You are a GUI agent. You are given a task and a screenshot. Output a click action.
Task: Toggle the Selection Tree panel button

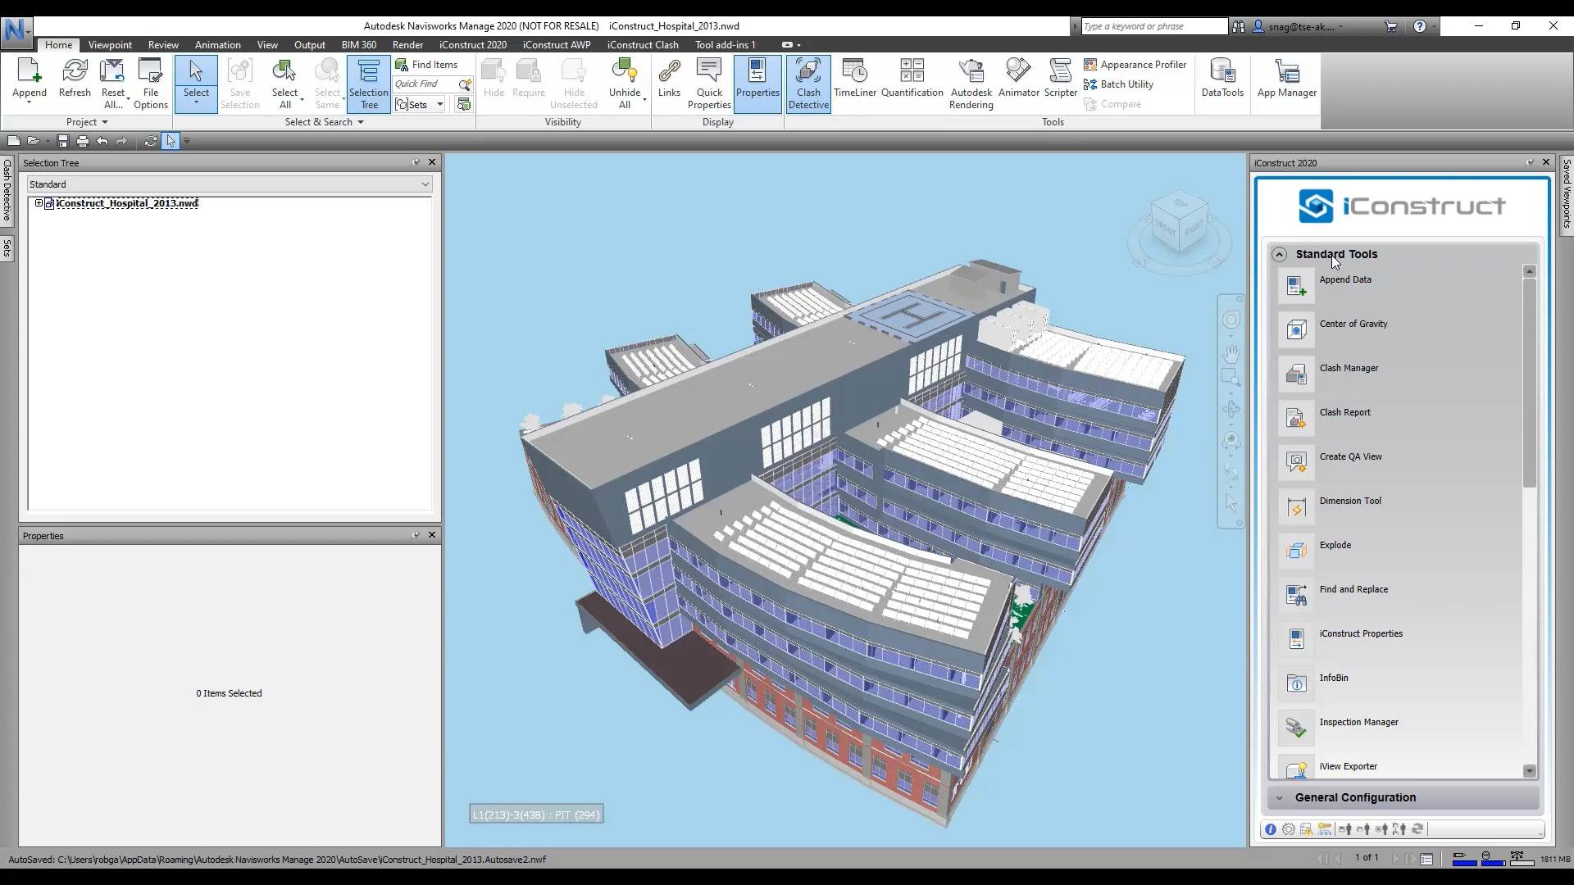point(368,84)
